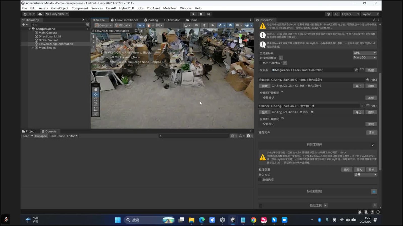
Task: Close the EasyAR.Mega.Annotation overlay with X
Action: (141, 31)
